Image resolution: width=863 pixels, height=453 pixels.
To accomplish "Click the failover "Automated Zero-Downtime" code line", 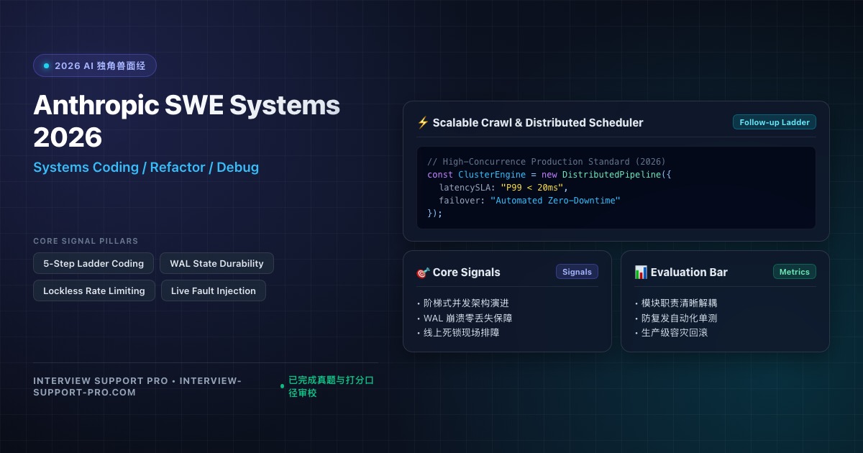I will (x=529, y=200).
